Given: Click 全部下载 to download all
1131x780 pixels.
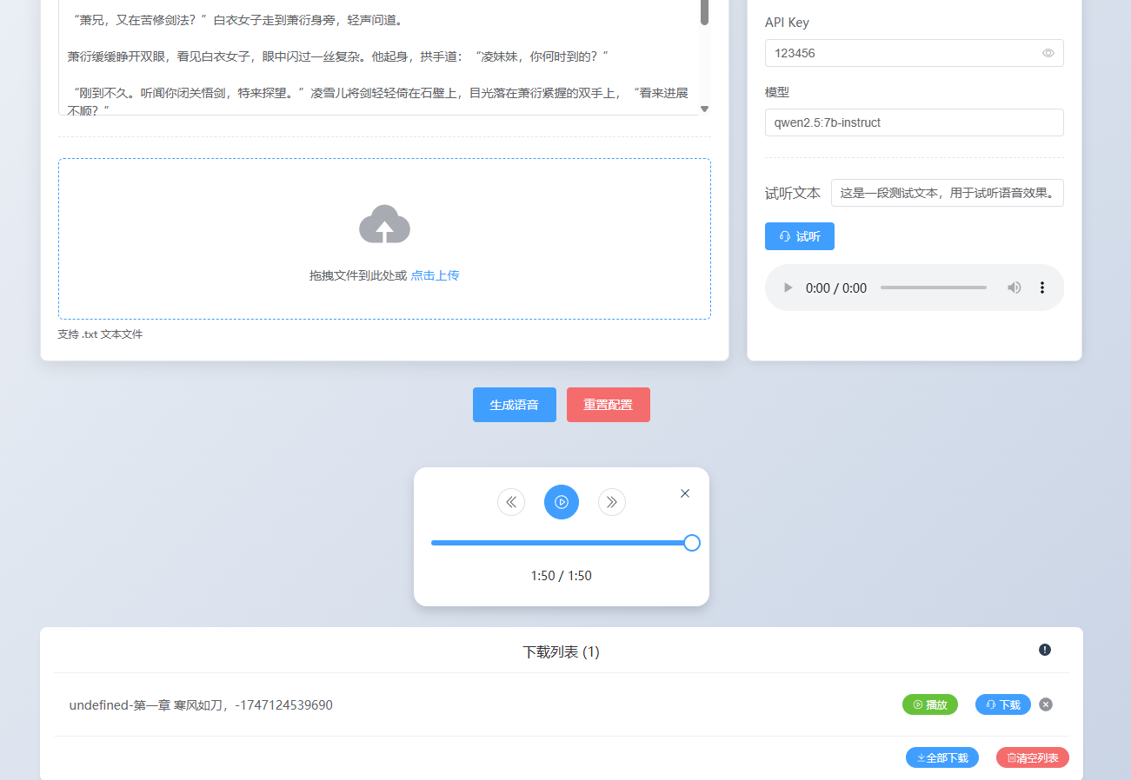Looking at the screenshot, I should (x=942, y=757).
